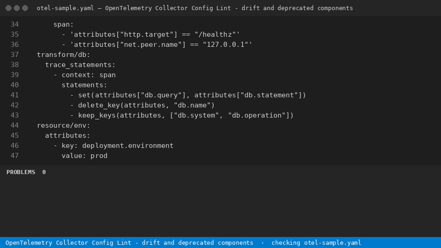This screenshot has height=248, width=441.
Task: Click line number 44 in the gutter
Action: click(x=15, y=126)
